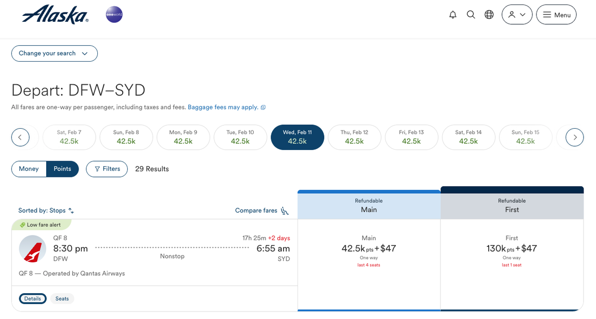Show previous dates with left arrow
Image resolution: width=596 pixels, height=319 pixels.
coord(20,137)
